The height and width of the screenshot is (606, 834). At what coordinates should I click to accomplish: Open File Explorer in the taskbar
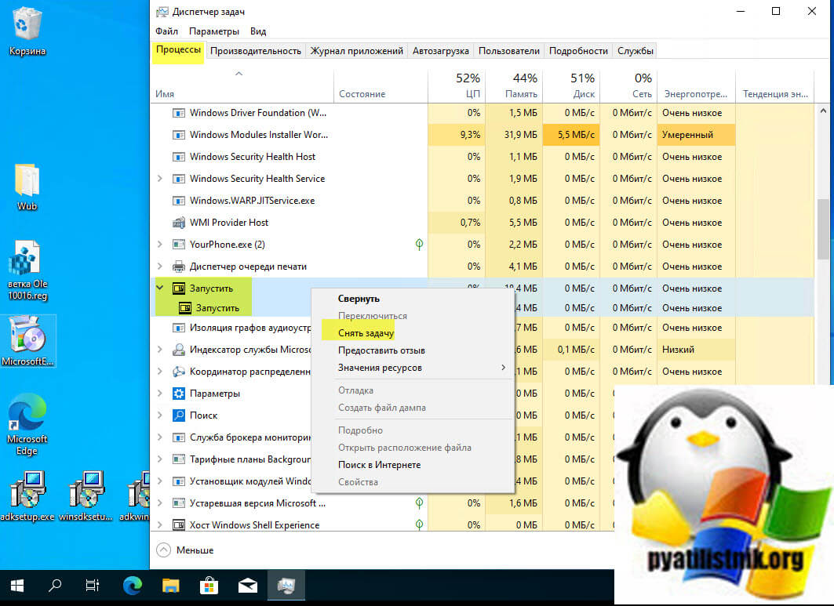pyautogui.click(x=171, y=585)
